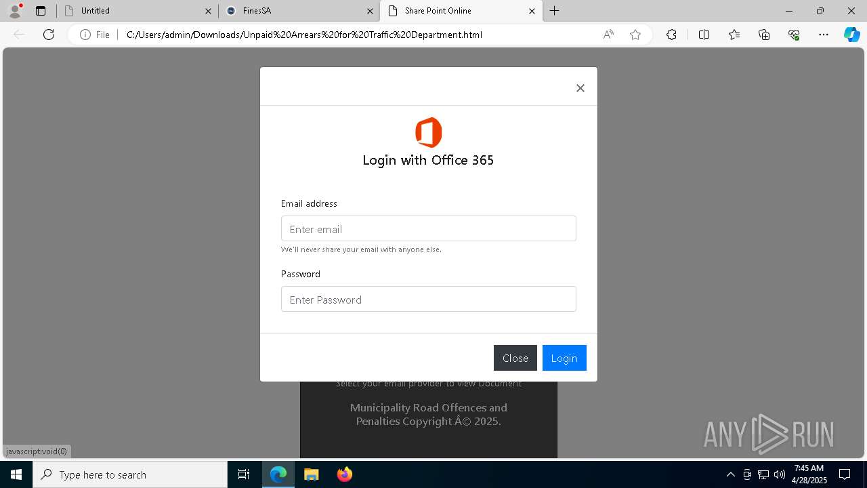The height and width of the screenshot is (488, 867).
Task: Close the FinesSA tab
Action: (371, 11)
